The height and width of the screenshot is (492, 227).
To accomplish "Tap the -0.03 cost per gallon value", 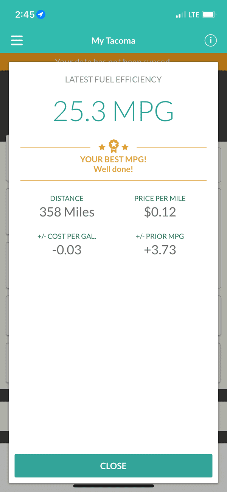I will [67, 250].
